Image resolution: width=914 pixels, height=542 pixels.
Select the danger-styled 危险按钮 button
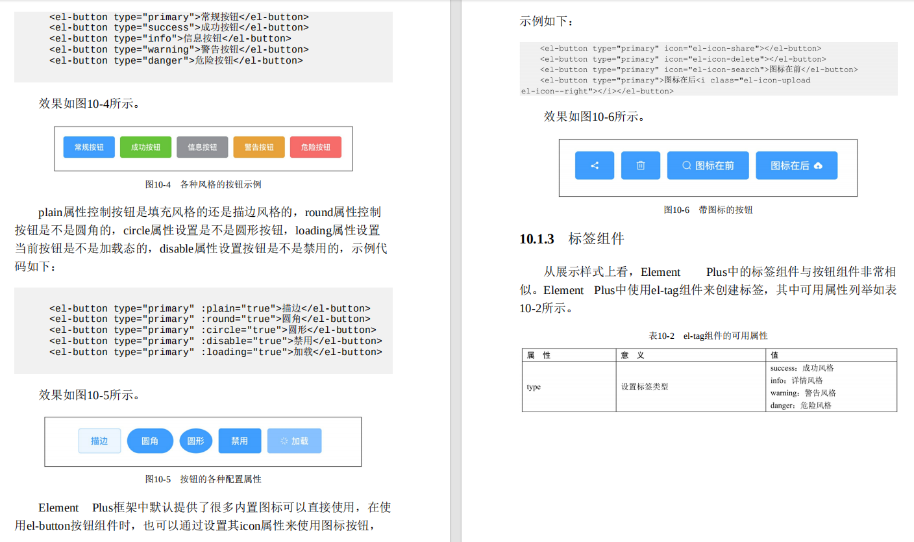pos(315,147)
